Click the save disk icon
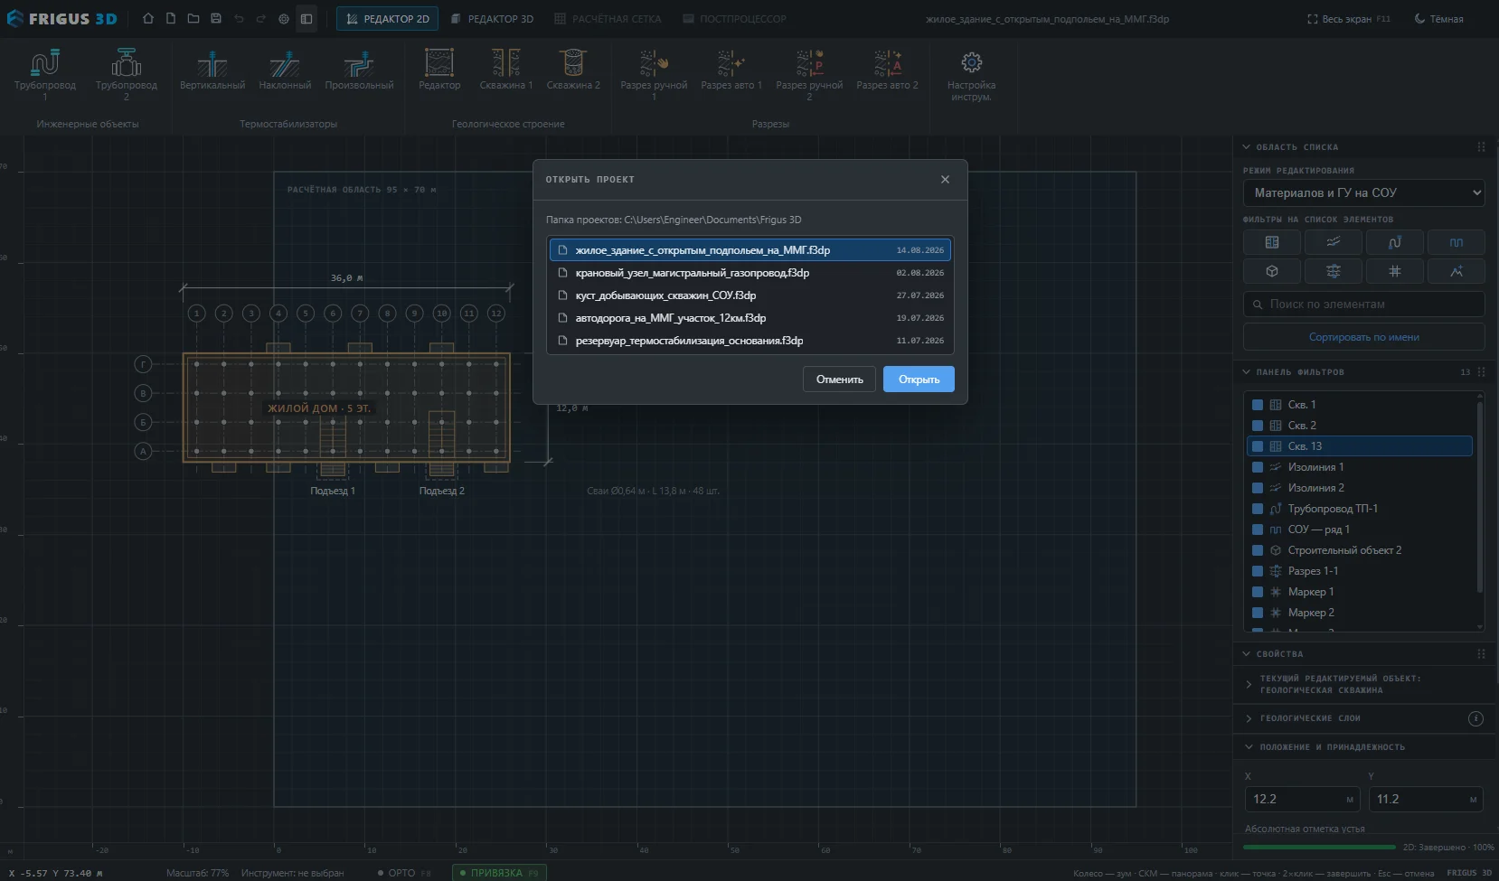The image size is (1499, 881). pyautogui.click(x=216, y=19)
